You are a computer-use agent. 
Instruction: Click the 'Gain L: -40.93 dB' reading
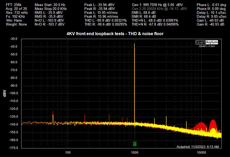tap(210, 21)
